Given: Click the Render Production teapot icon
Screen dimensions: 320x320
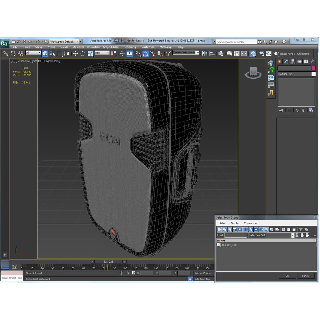Looking at the screenshot, I should (276, 53).
